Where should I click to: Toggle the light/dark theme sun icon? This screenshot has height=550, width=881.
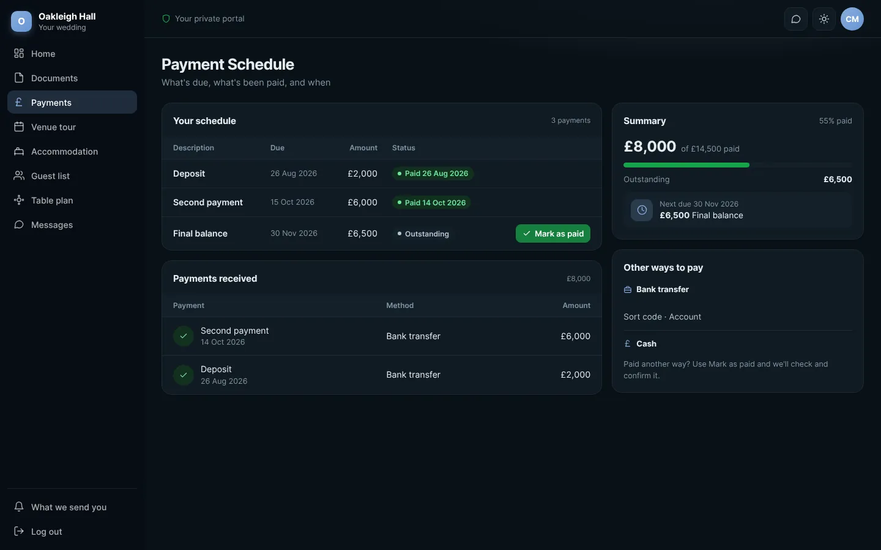[824, 19]
